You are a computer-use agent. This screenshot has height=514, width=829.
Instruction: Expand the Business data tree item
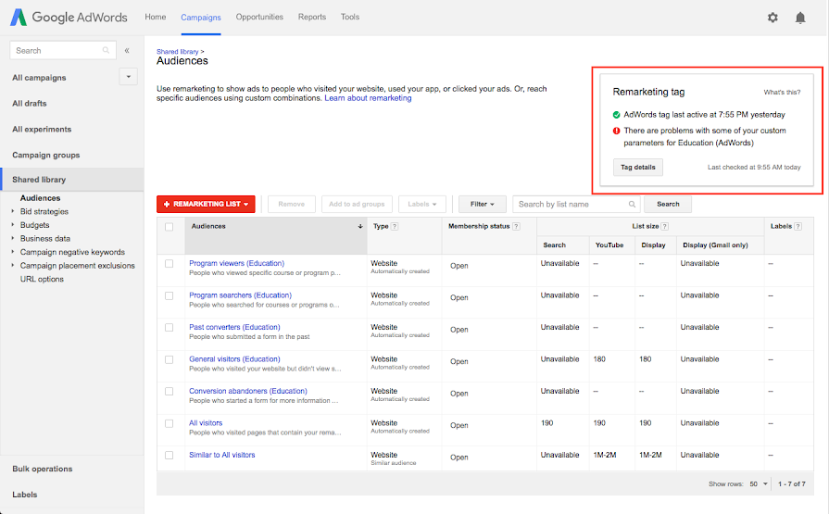pyautogui.click(x=13, y=239)
